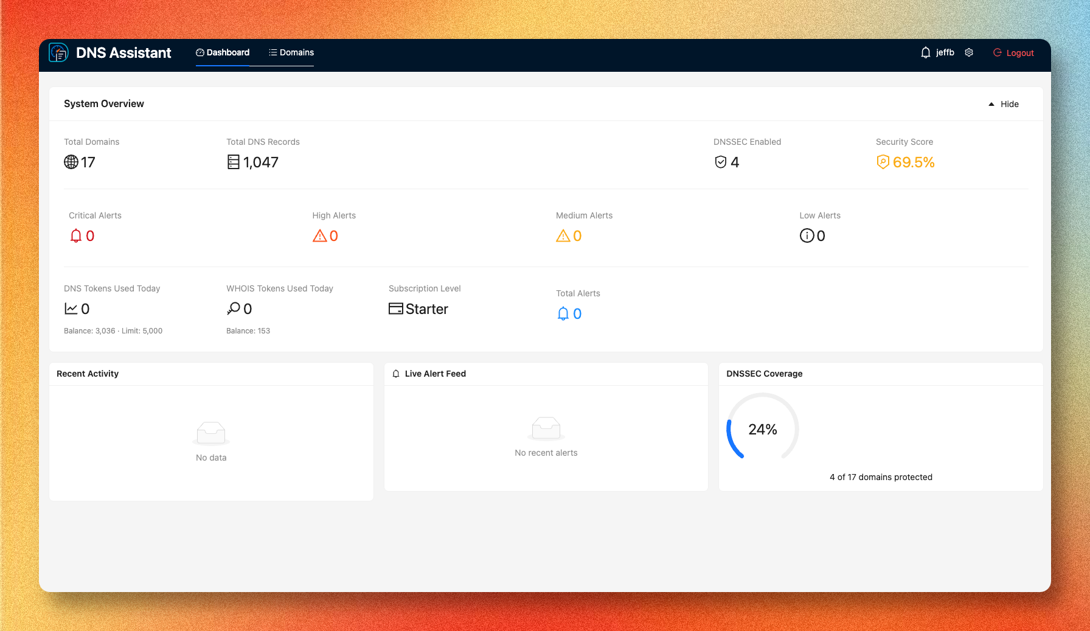Click the Critical Alerts bell icon
Screen dimensions: 1090x631
tap(75, 235)
